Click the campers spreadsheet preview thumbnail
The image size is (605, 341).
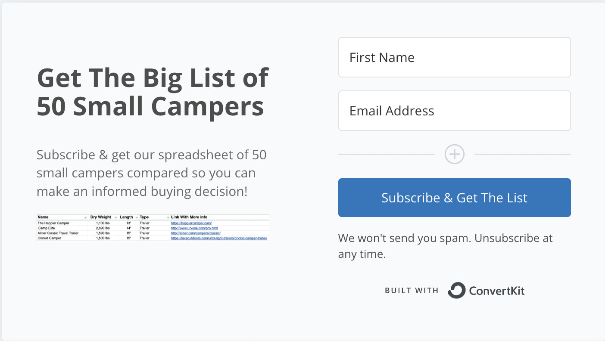click(153, 227)
